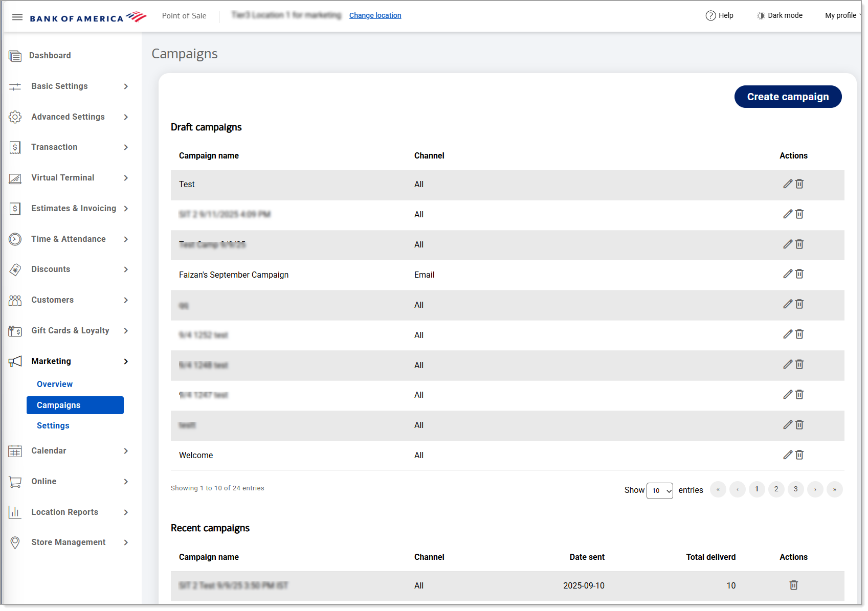Click the hamburger menu icon
This screenshot has height=611, width=868.
(17, 17)
